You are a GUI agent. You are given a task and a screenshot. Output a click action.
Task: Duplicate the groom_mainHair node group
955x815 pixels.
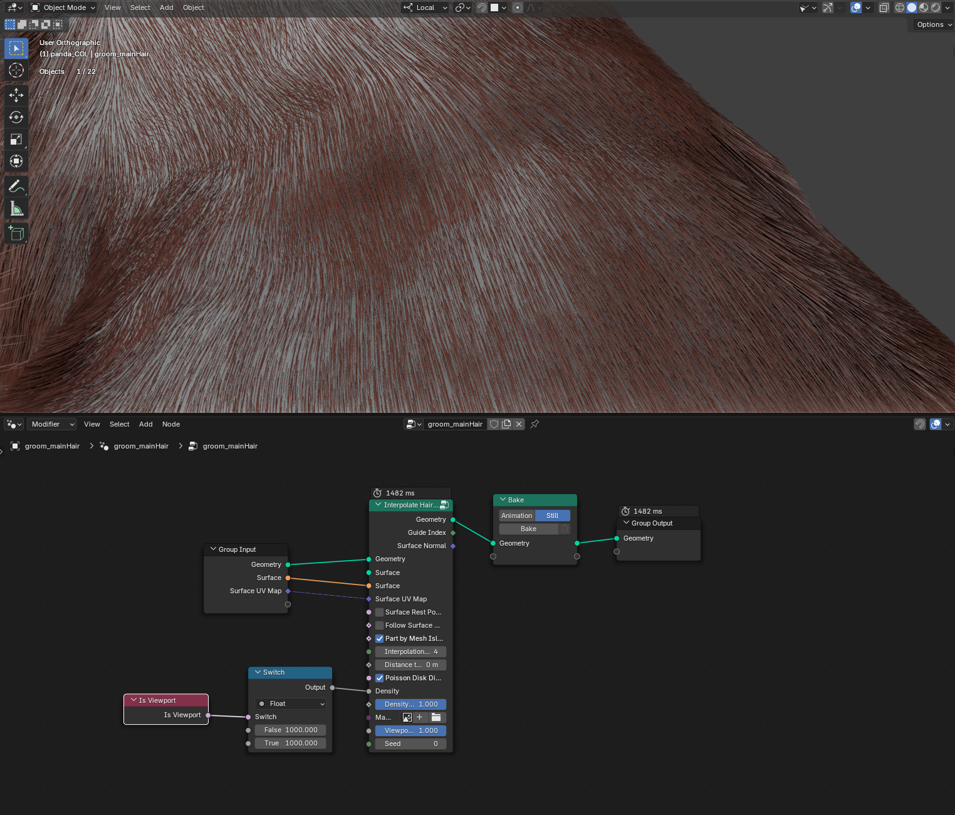tap(506, 424)
